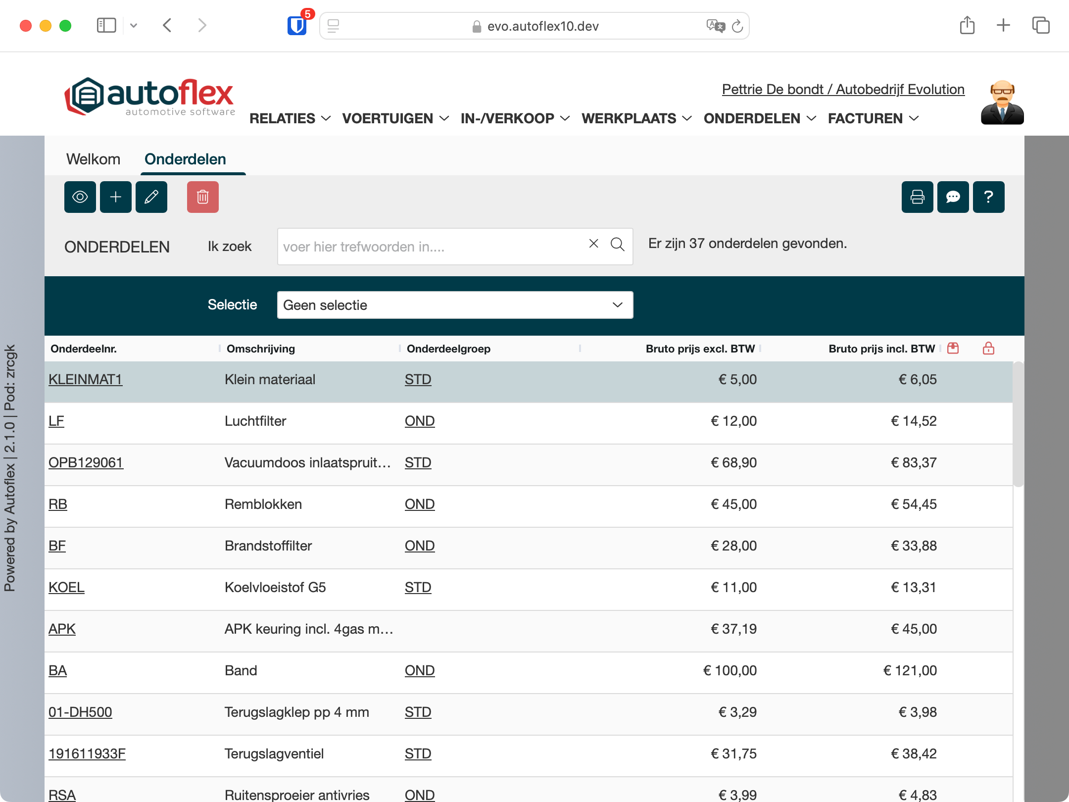Click the printer icon button
This screenshot has width=1069, height=802.
coord(917,197)
